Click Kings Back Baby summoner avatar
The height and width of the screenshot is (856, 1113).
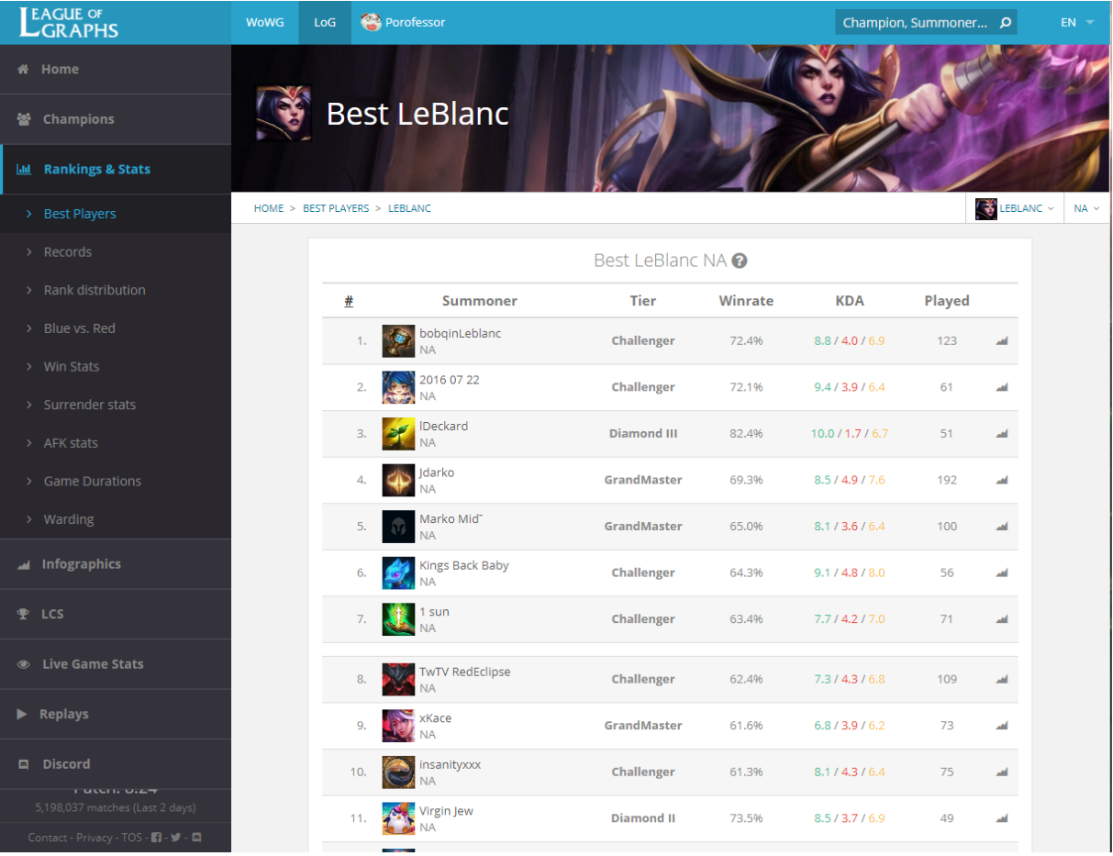click(398, 573)
